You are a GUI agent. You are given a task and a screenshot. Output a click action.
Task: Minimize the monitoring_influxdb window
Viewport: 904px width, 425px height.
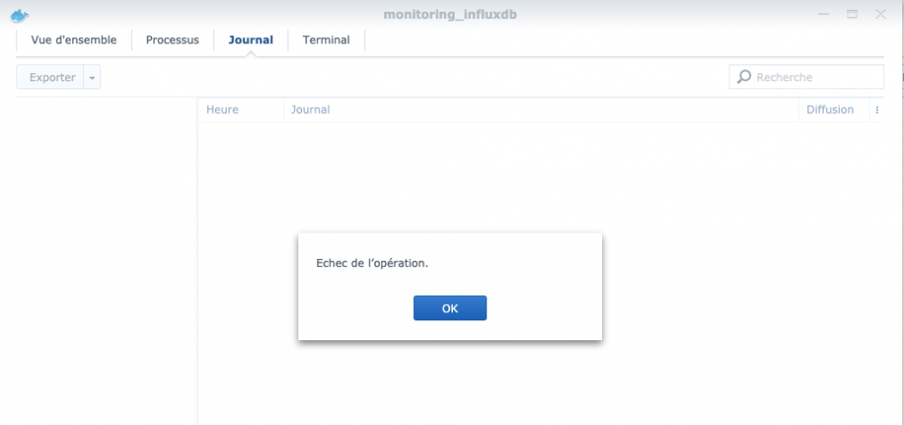[x=824, y=14]
